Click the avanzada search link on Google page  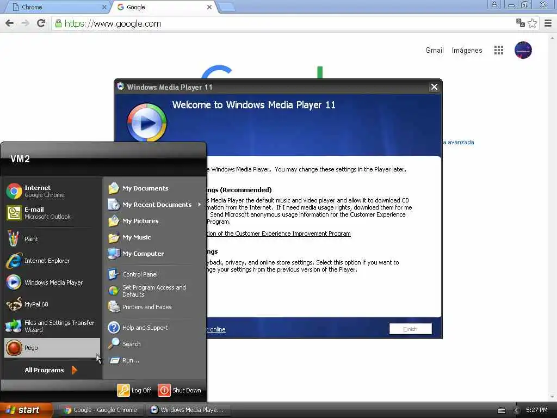(x=458, y=142)
